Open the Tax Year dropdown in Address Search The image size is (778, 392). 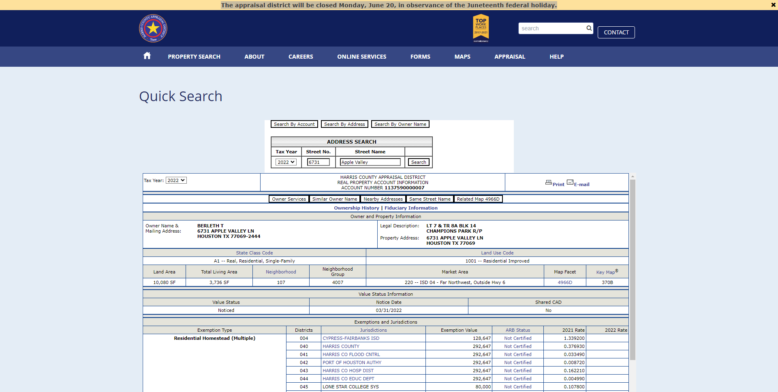click(286, 162)
